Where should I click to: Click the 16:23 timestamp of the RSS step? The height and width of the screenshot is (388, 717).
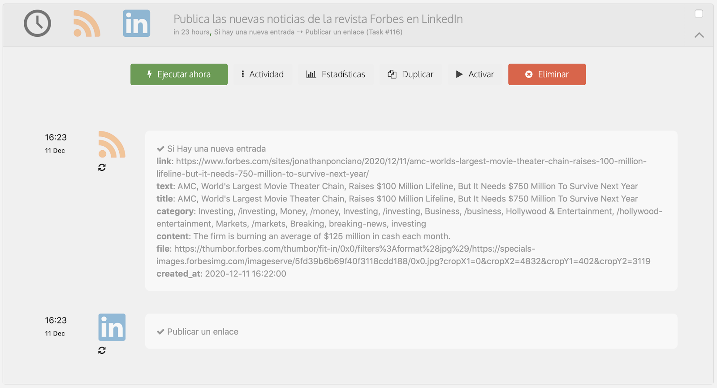point(56,137)
